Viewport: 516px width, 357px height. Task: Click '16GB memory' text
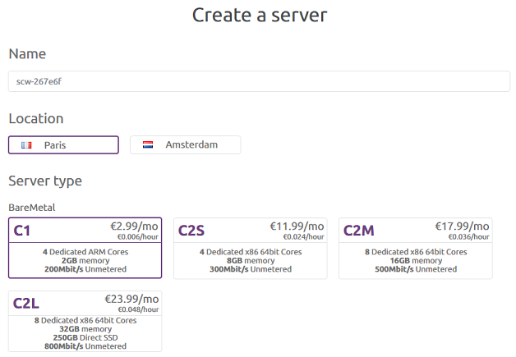(x=416, y=261)
